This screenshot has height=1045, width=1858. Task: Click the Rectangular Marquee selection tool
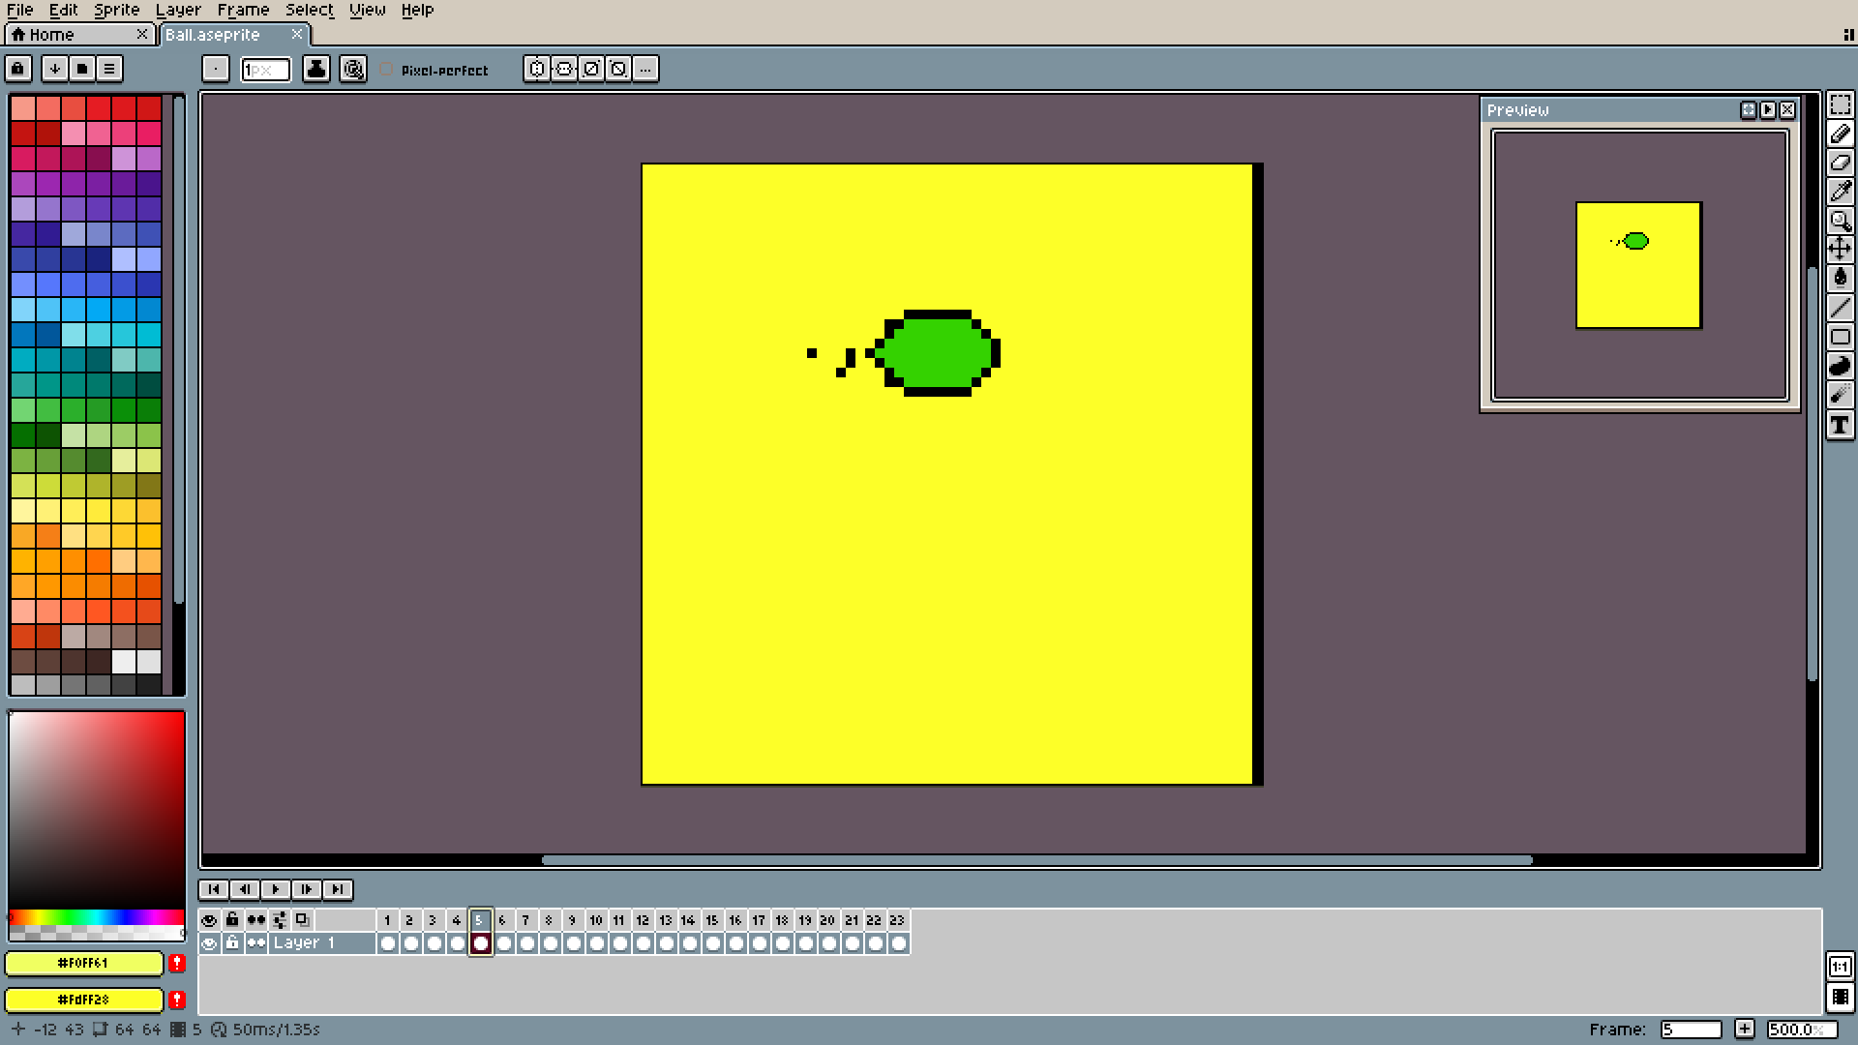(x=1840, y=104)
